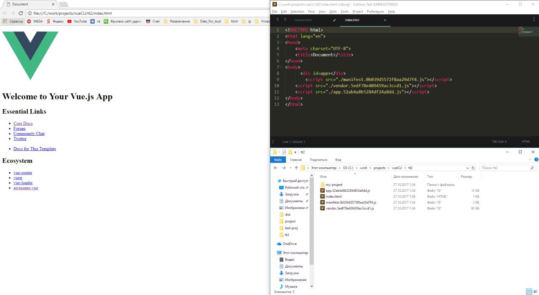Open the Sites_For_Aud bookmarks folder
The image size is (539, 295).
point(208,21)
